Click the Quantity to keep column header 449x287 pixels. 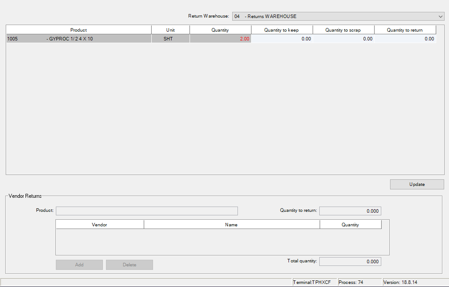(281, 30)
